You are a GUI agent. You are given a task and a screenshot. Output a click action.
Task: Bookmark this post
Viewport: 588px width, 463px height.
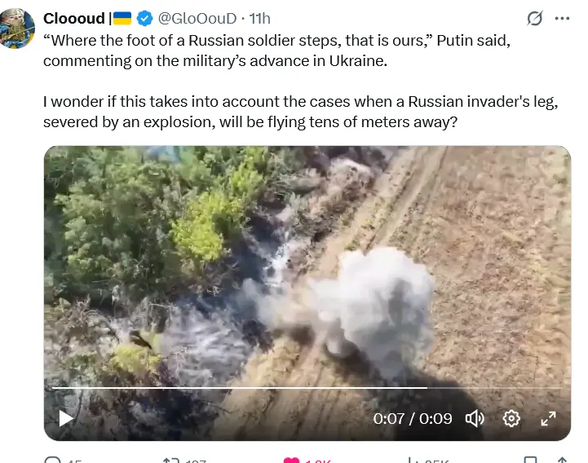530,461
